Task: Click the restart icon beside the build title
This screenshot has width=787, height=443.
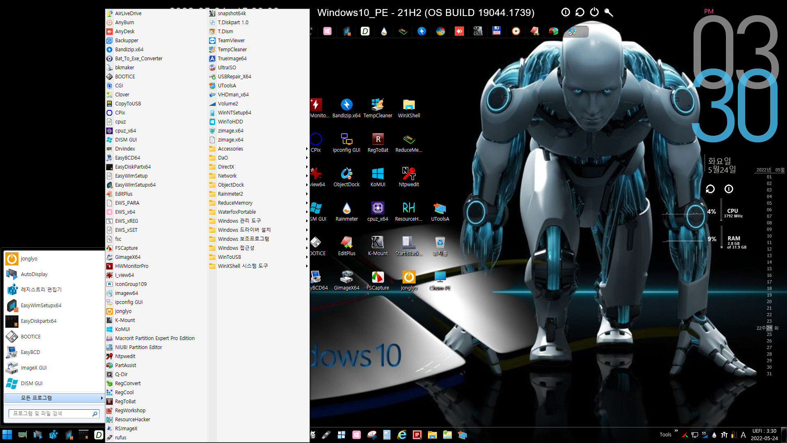Action: pos(580,12)
